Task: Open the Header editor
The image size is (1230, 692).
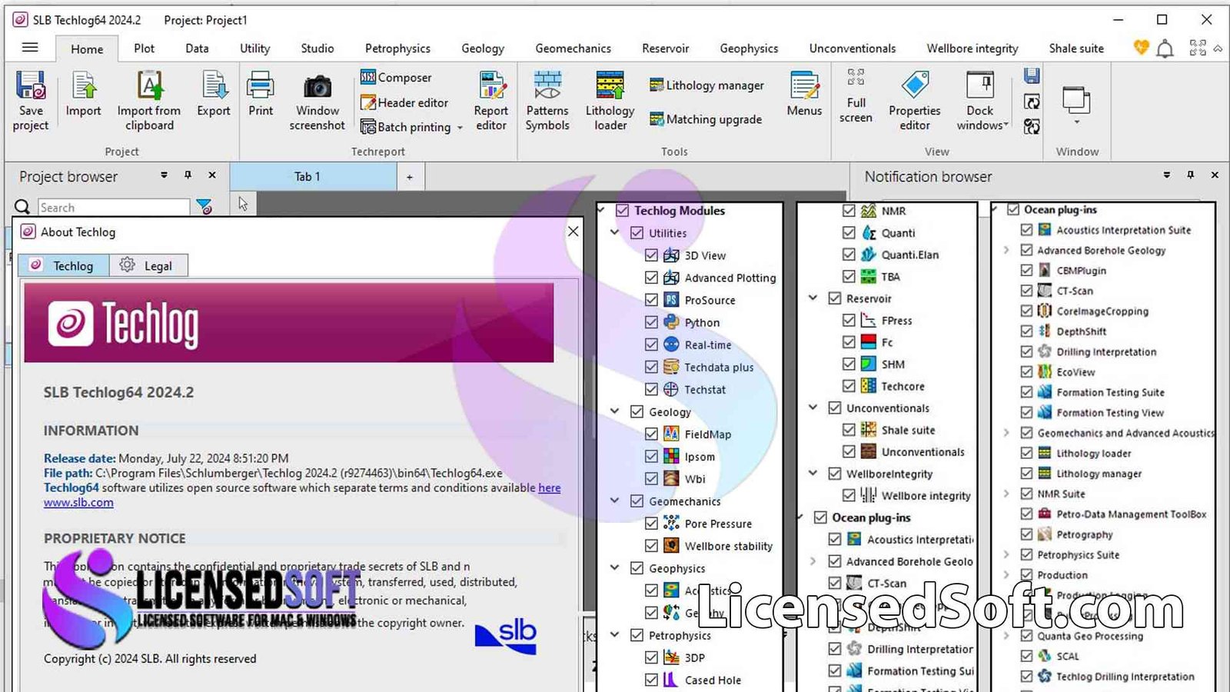Action: pos(404,102)
